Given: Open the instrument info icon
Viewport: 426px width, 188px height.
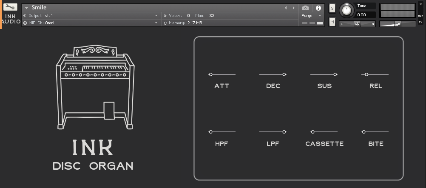Looking at the screenshot, I should coord(318,8).
